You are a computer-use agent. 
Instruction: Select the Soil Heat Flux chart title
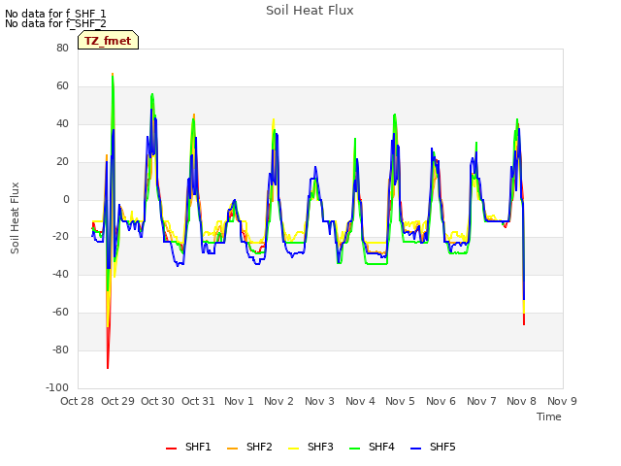(x=310, y=11)
